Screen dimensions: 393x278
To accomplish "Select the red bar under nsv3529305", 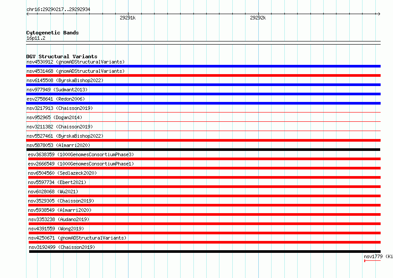I will pyautogui.click(x=204, y=205).
